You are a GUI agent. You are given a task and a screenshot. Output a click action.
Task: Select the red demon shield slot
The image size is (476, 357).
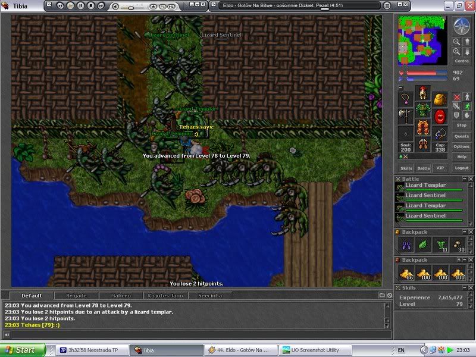coord(440,117)
